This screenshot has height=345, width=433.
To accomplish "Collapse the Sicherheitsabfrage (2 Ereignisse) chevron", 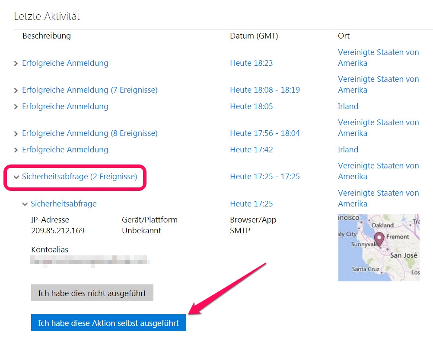I will click(x=16, y=177).
